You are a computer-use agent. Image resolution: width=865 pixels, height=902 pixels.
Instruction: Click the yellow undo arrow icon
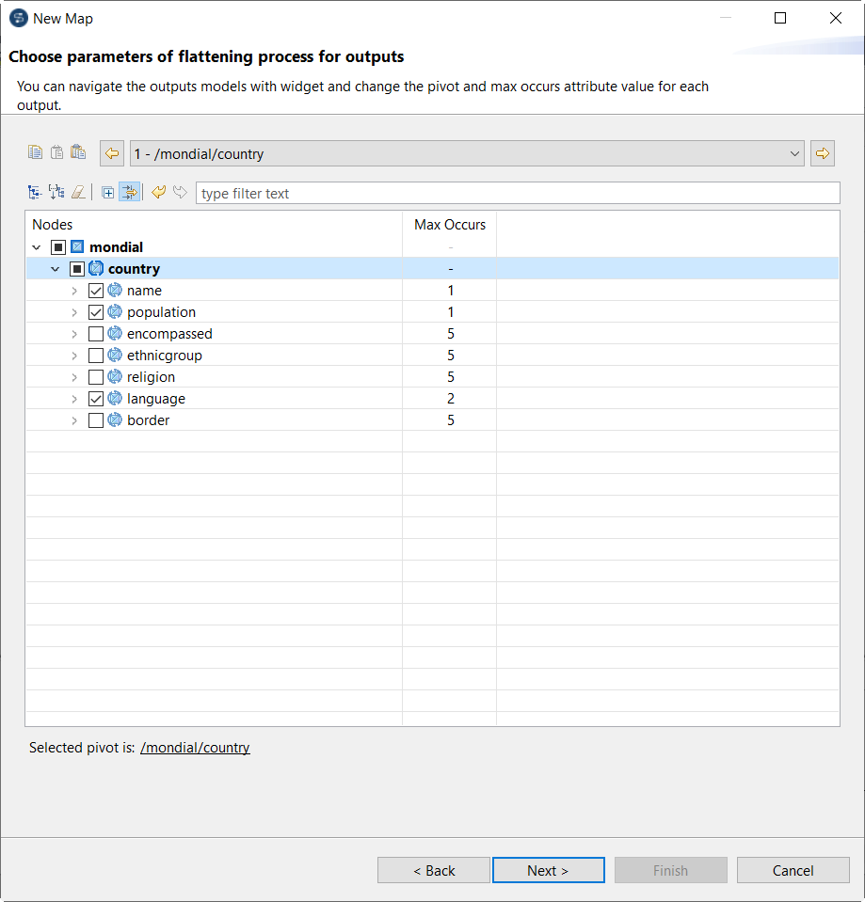click(158, 193)
